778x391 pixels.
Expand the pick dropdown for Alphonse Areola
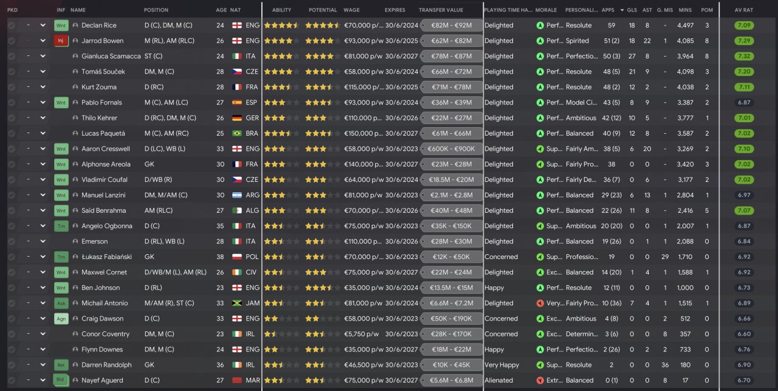pyautogui.click(x=43, y=164)
